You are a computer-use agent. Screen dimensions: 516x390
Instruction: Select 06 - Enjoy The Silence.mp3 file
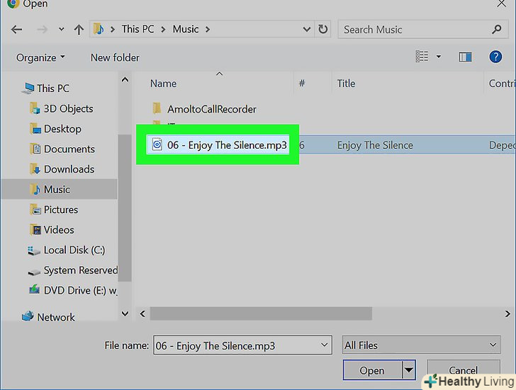(x=227, y=145)
